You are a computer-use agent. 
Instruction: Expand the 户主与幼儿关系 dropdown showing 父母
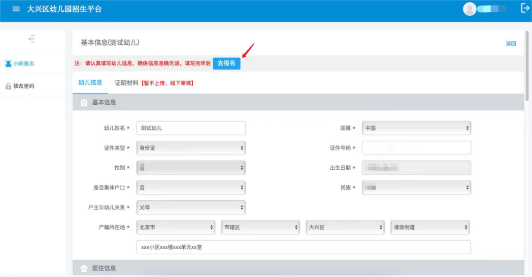click(191, 207)
